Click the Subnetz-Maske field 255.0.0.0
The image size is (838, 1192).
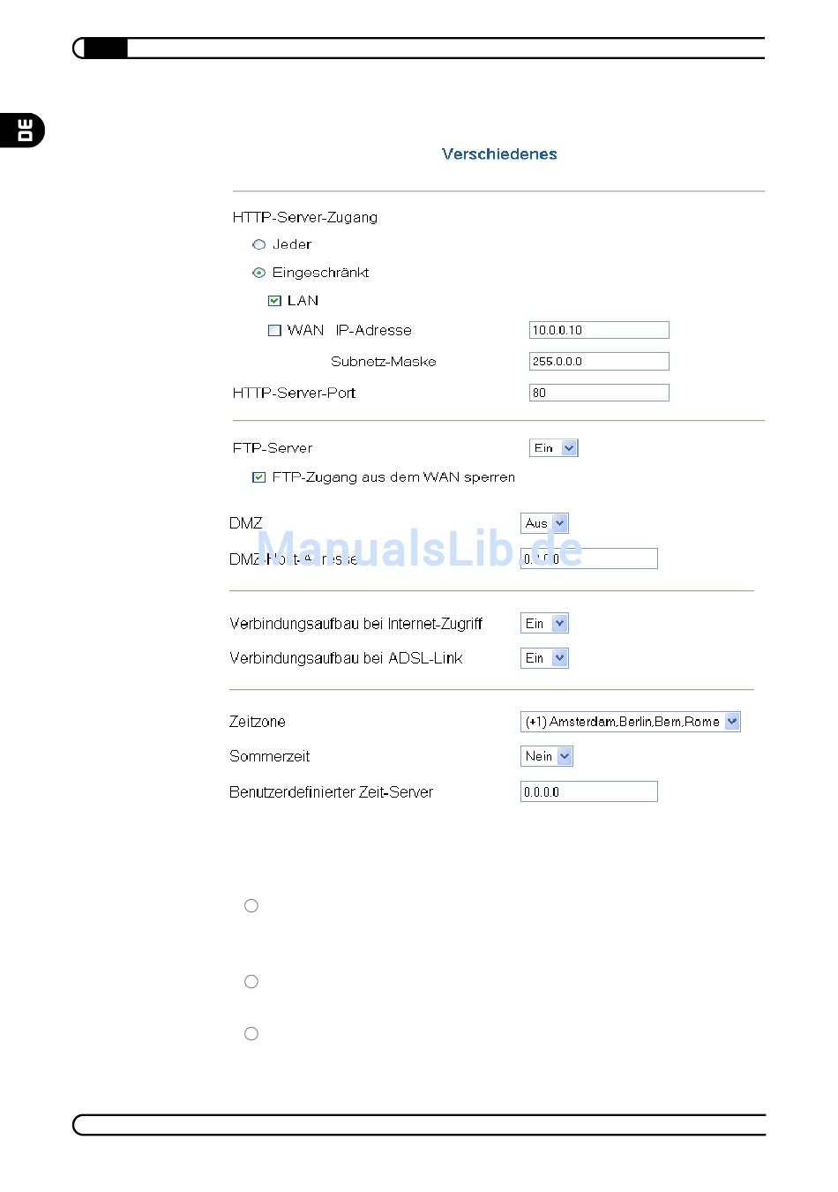(x=599, y=361)
